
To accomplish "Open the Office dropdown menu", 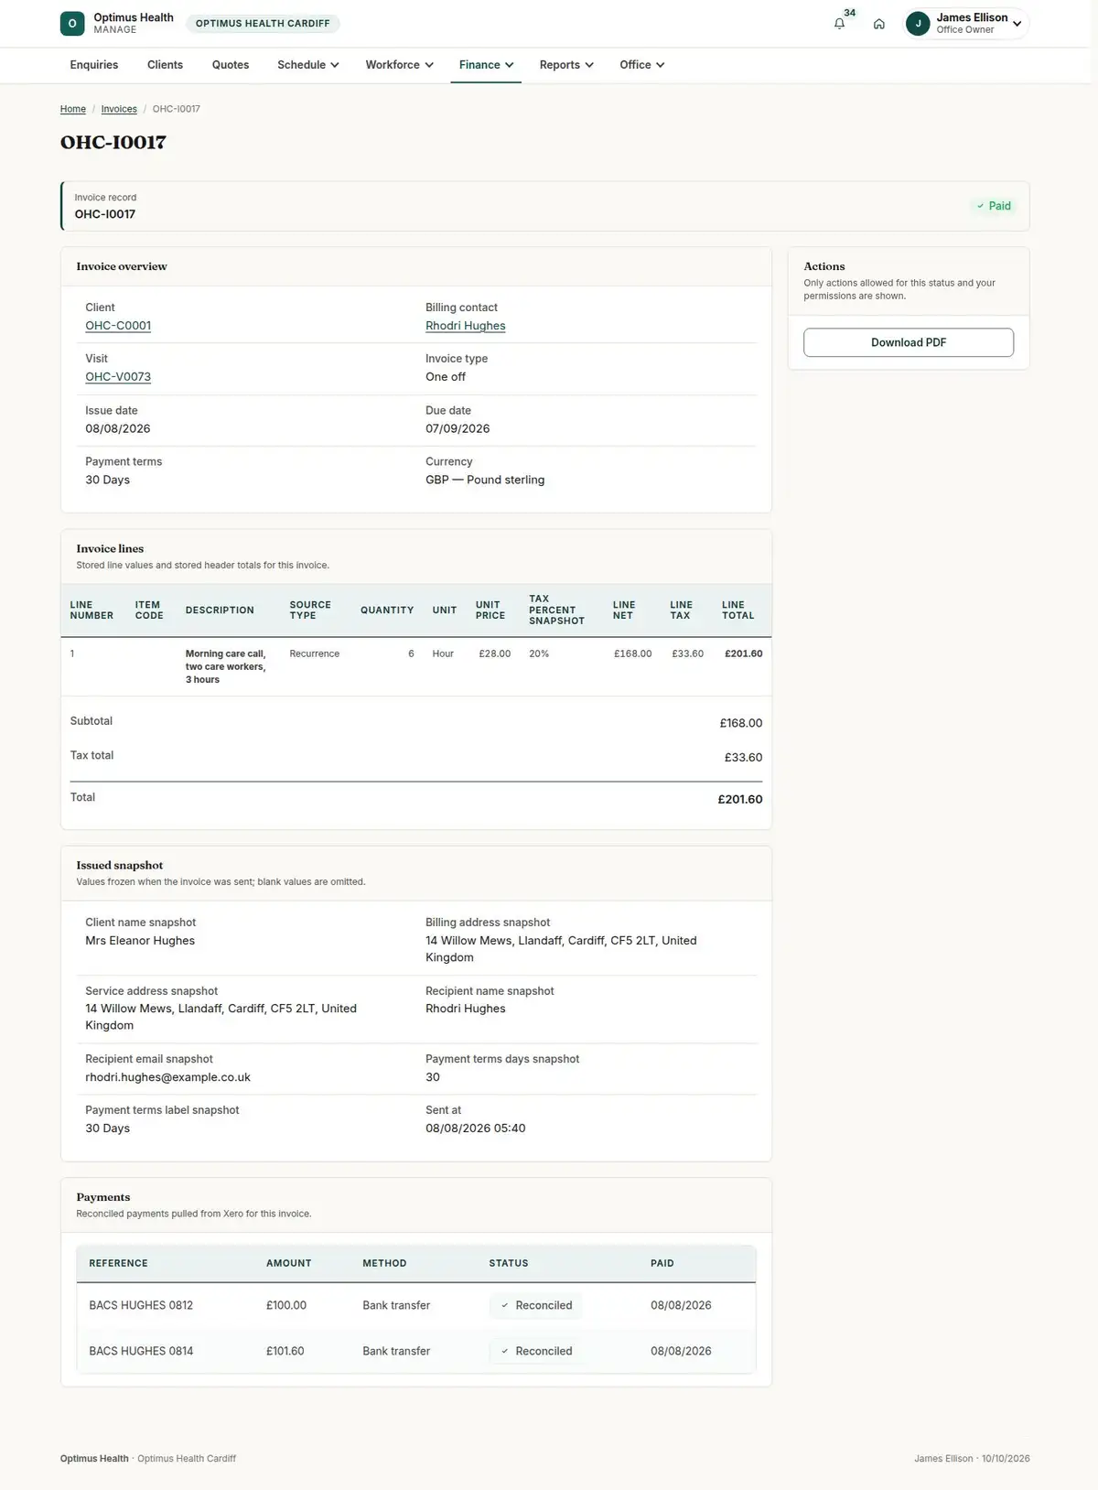I will pyautogui.click(x=641, y=65).
